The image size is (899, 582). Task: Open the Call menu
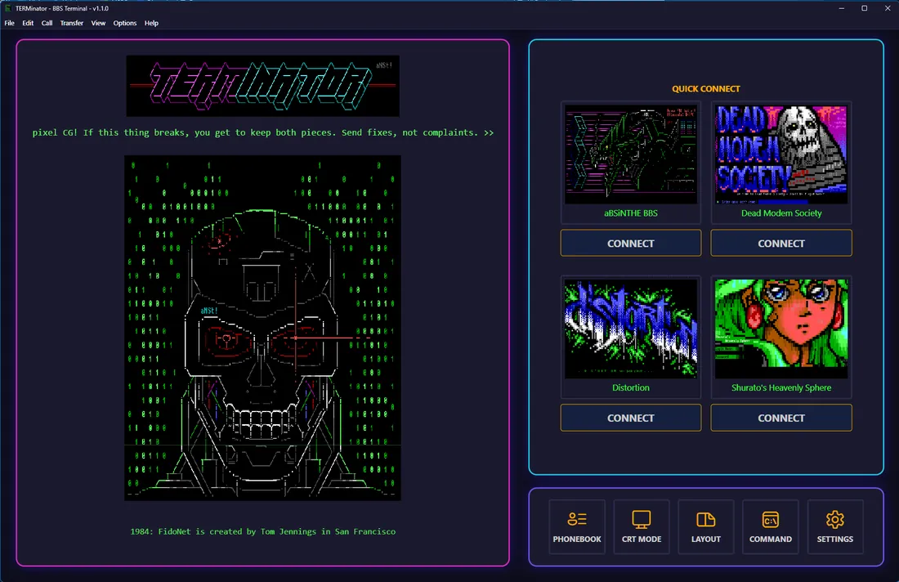[x=47, y=23]
